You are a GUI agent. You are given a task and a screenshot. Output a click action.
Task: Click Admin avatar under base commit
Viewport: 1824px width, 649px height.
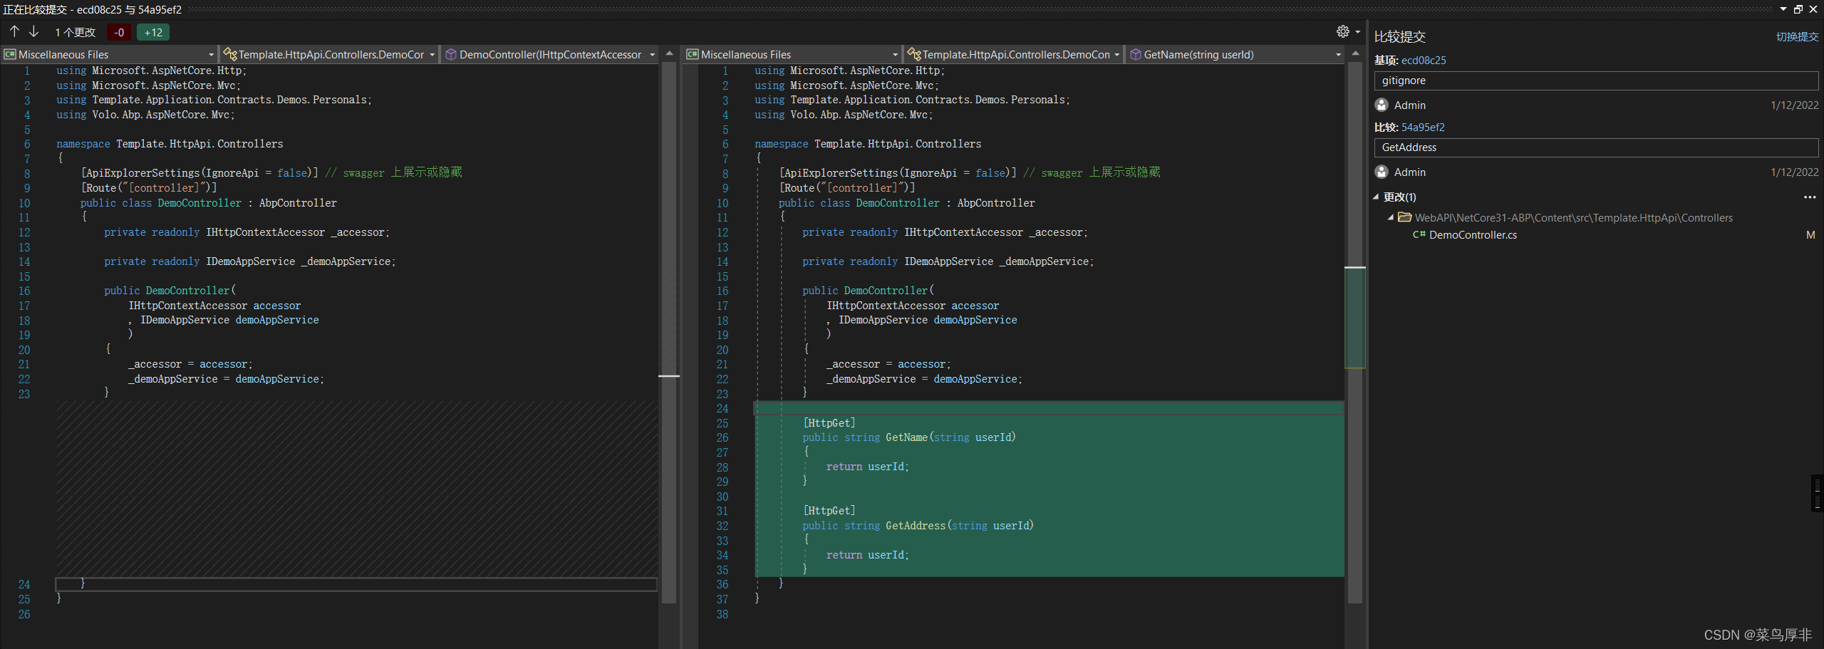coord(1382,105)
